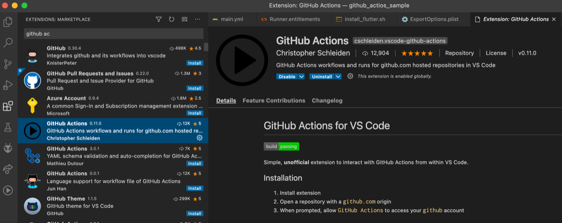562x223 pixels.
Task: Click the Installation heading
Action: point(283,178)
